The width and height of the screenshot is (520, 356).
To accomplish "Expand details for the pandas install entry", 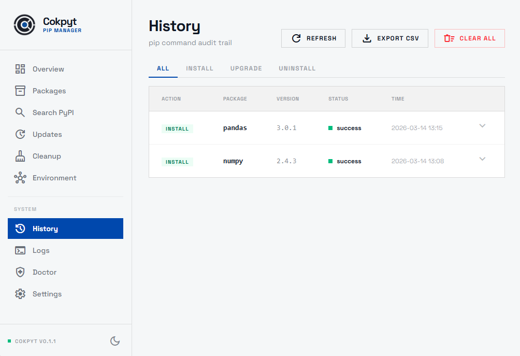I will point(482,126).
